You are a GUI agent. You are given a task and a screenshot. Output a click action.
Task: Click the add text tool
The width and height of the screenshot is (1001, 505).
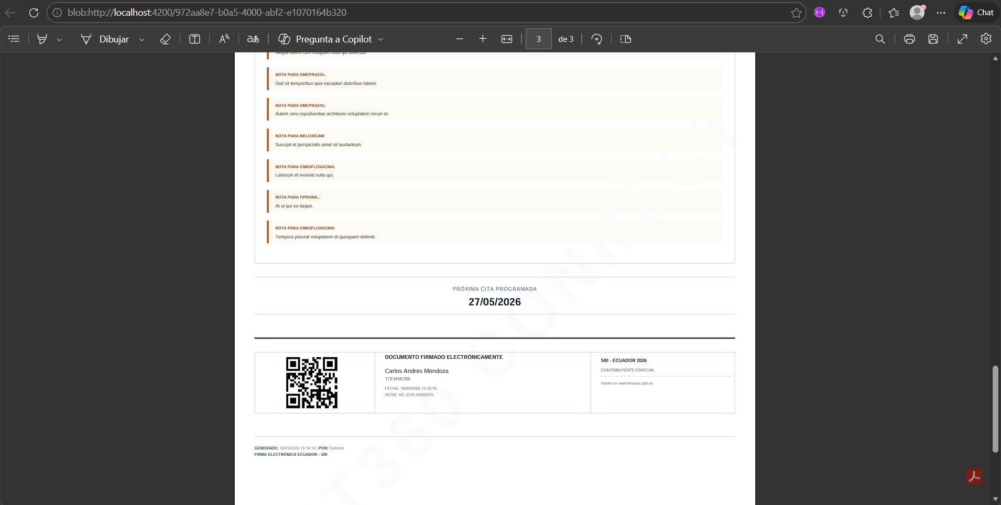point(194,39)
